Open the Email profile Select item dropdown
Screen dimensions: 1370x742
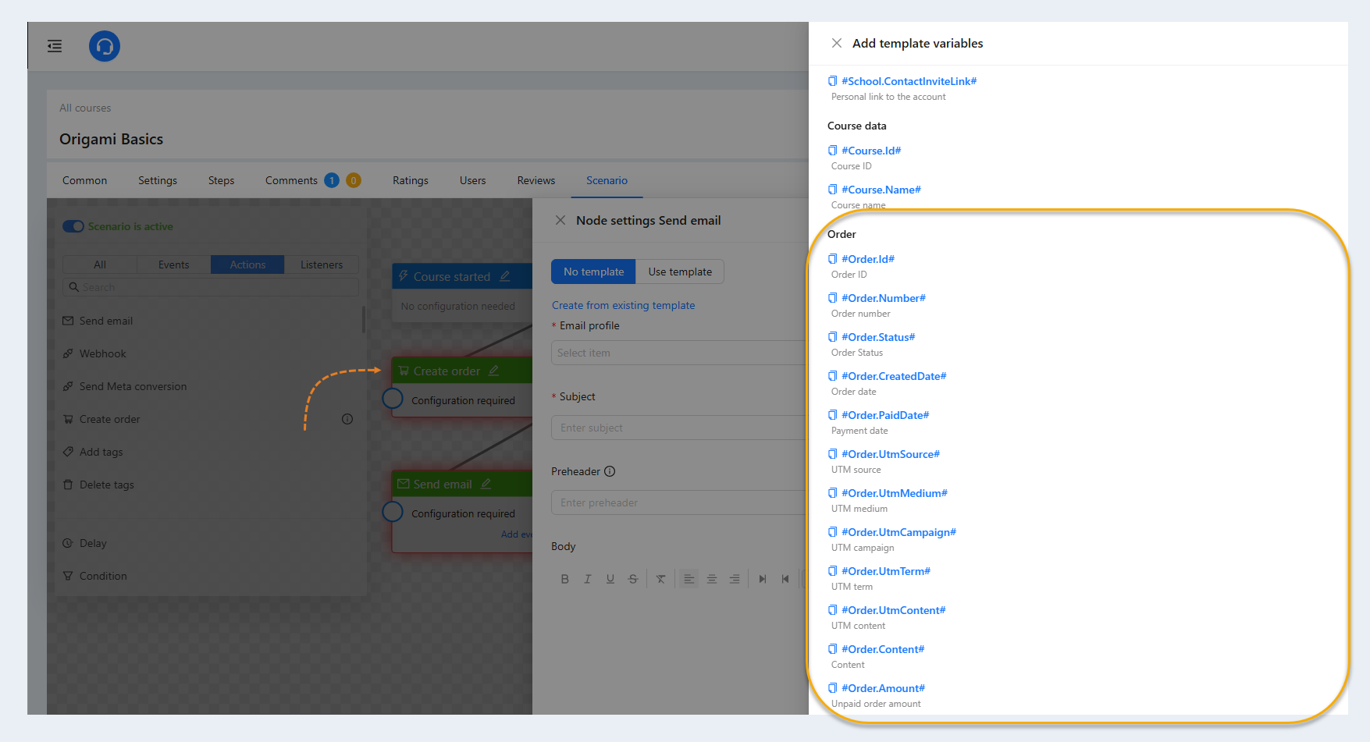678,353
